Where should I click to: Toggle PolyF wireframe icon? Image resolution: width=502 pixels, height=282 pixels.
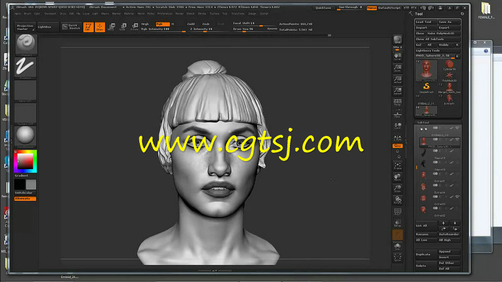[x=398, y=212]
